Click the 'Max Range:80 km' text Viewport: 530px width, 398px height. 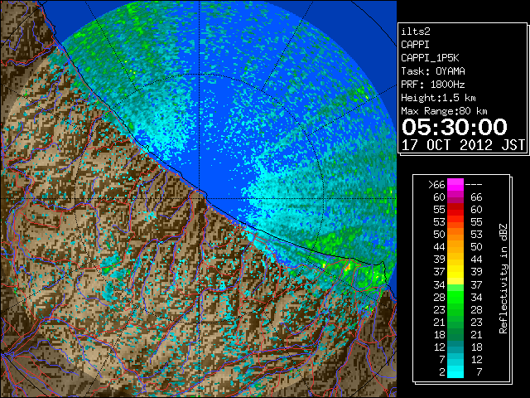[444, 111]
